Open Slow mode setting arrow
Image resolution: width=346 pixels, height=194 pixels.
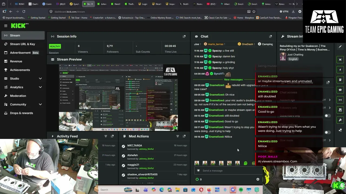point(330,140)
